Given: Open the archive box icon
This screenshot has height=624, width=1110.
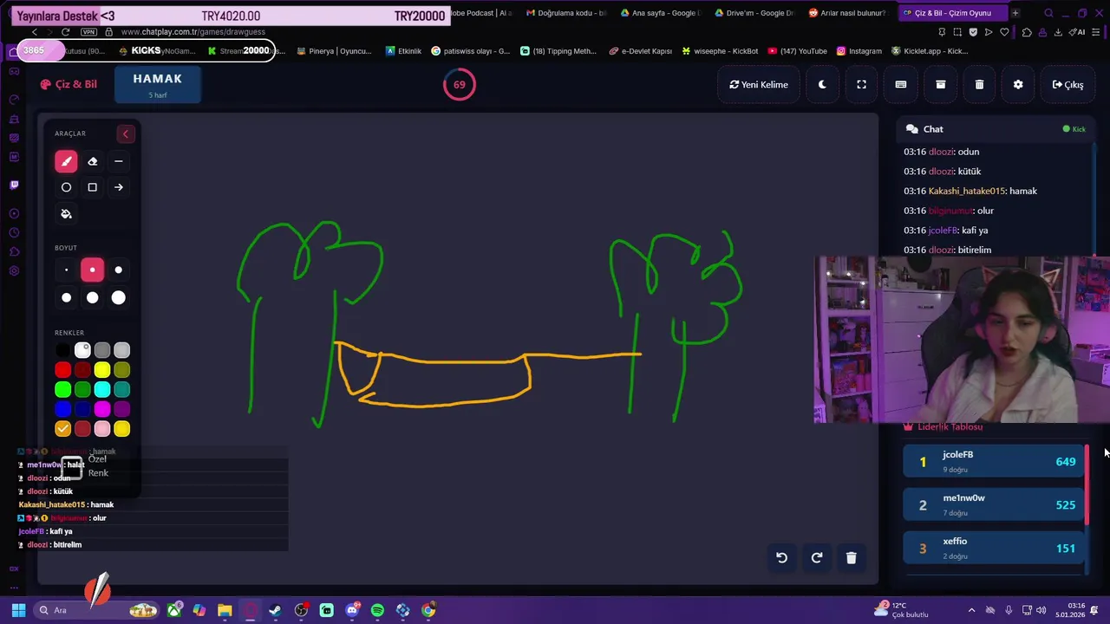Looking at the screenshot, I should click(x=940, y=85).
